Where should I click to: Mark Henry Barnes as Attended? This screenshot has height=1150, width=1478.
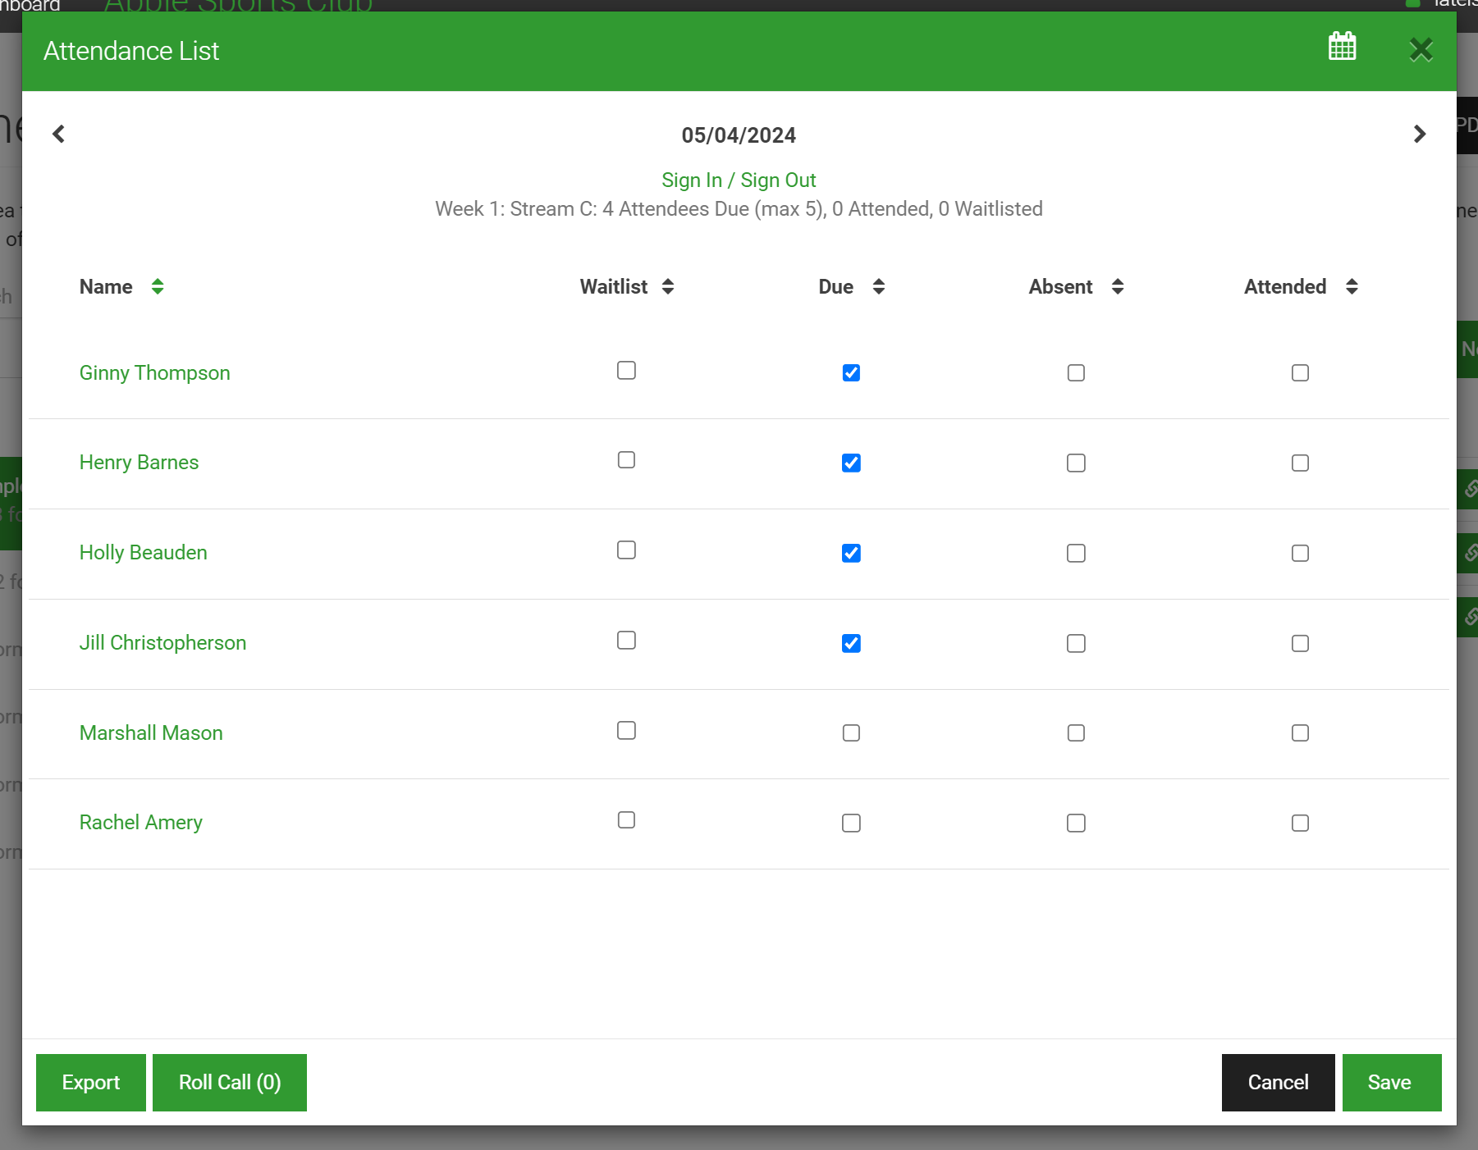click(1300, 463)
